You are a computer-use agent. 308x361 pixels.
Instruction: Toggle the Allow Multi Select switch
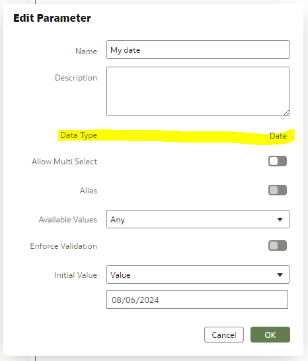278,161
